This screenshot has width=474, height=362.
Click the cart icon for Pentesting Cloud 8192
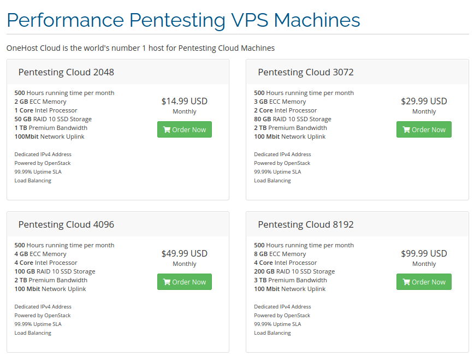[x=406, y=282]
